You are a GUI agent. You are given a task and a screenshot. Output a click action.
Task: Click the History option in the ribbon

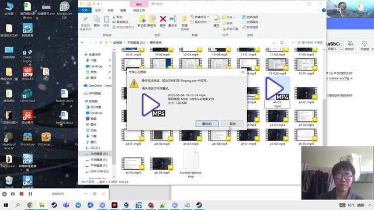click(x=230, y=29)
